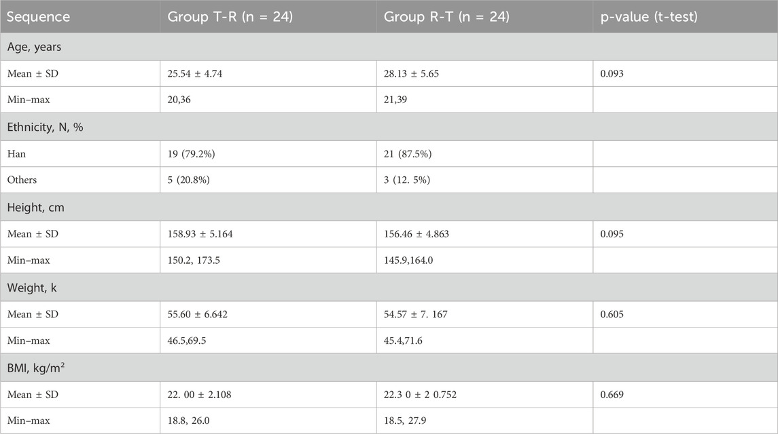Click the Weight, k section row

click(x=31, y=287)
